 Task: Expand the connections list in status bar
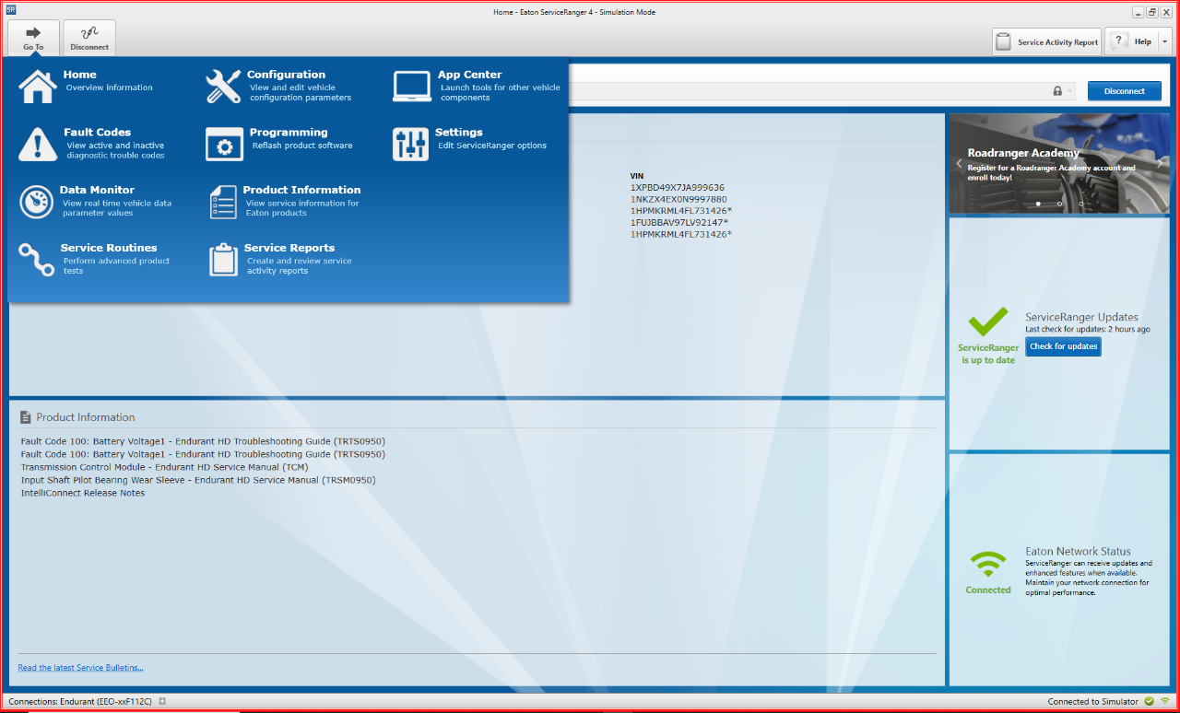(x=162, y=702)
